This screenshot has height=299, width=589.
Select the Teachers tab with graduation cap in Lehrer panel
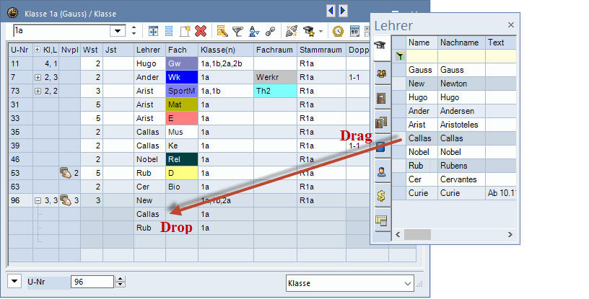pyautogui.click(x=381, y=45)
